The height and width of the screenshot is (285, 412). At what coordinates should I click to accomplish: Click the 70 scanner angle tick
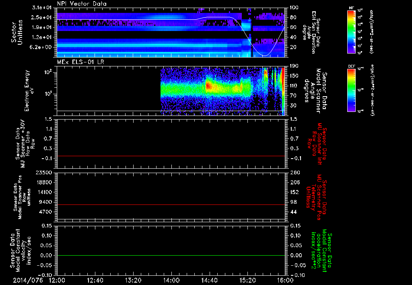click(x=293, y=96)
